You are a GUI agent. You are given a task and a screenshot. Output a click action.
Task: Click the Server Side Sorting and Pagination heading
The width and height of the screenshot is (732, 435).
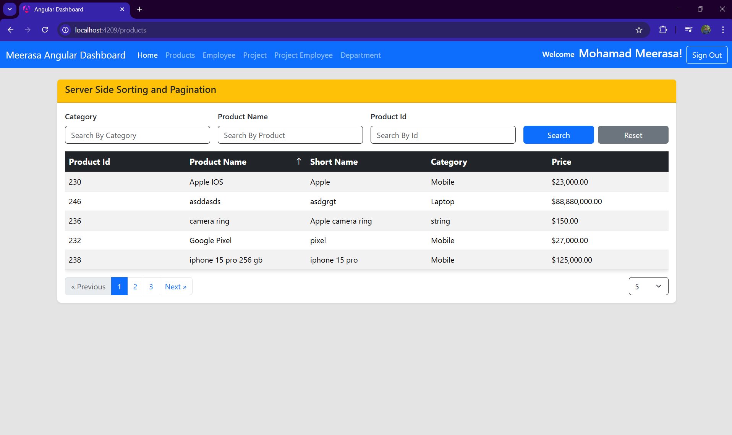click(141, 89)
